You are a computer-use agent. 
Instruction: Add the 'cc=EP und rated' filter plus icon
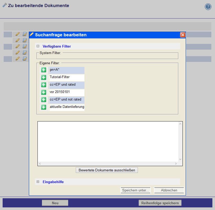pos(44,85)
